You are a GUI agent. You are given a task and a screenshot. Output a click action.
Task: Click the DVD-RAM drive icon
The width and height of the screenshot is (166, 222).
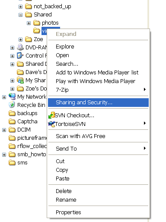pyautogui.click(x=20, y=47)
